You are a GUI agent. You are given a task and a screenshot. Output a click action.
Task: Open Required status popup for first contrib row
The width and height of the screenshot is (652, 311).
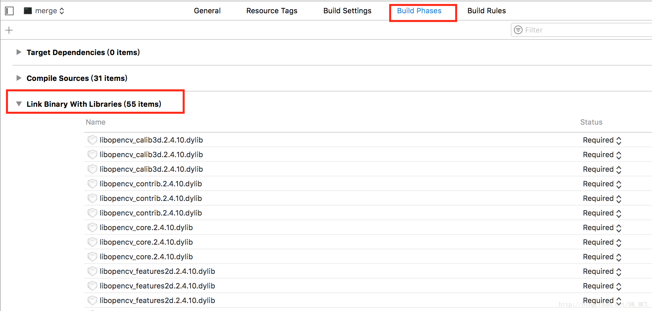602,184
